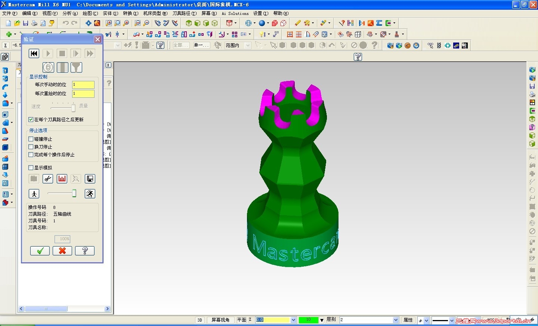Click the Undo arrow icon

[66, 23]
